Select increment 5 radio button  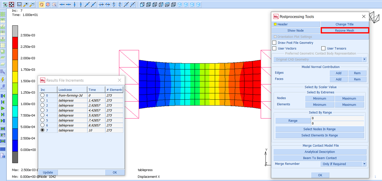coord(42,120)
